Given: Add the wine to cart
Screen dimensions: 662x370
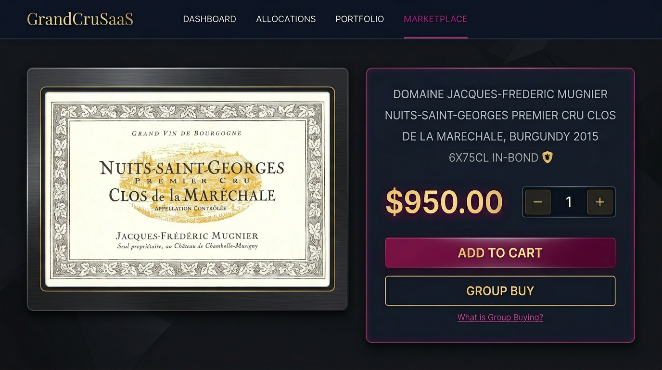Looking at the screenshot, I should [500, 253].
